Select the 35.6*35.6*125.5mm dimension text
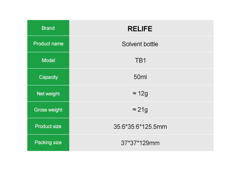This screenshot has width=243, height=171. pyautogui.click(x=140, y=127)
